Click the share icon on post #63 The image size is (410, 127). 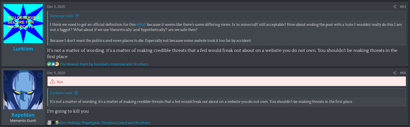point(394,7)
